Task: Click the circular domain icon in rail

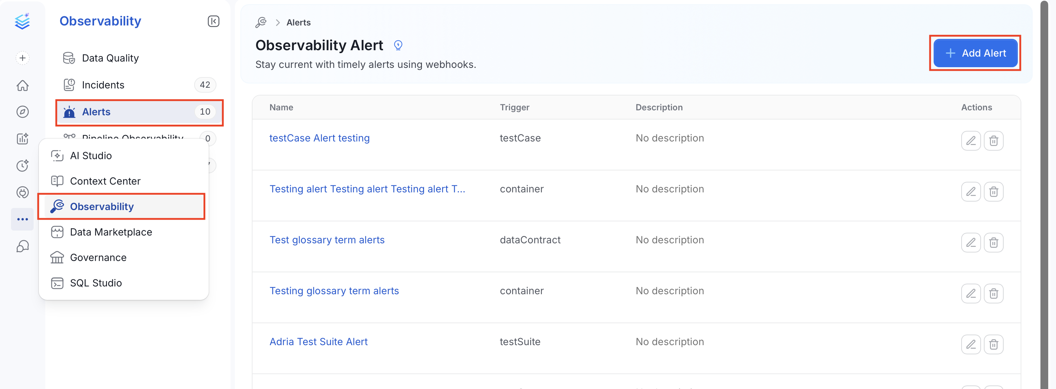Action: [x=23, y=192]
